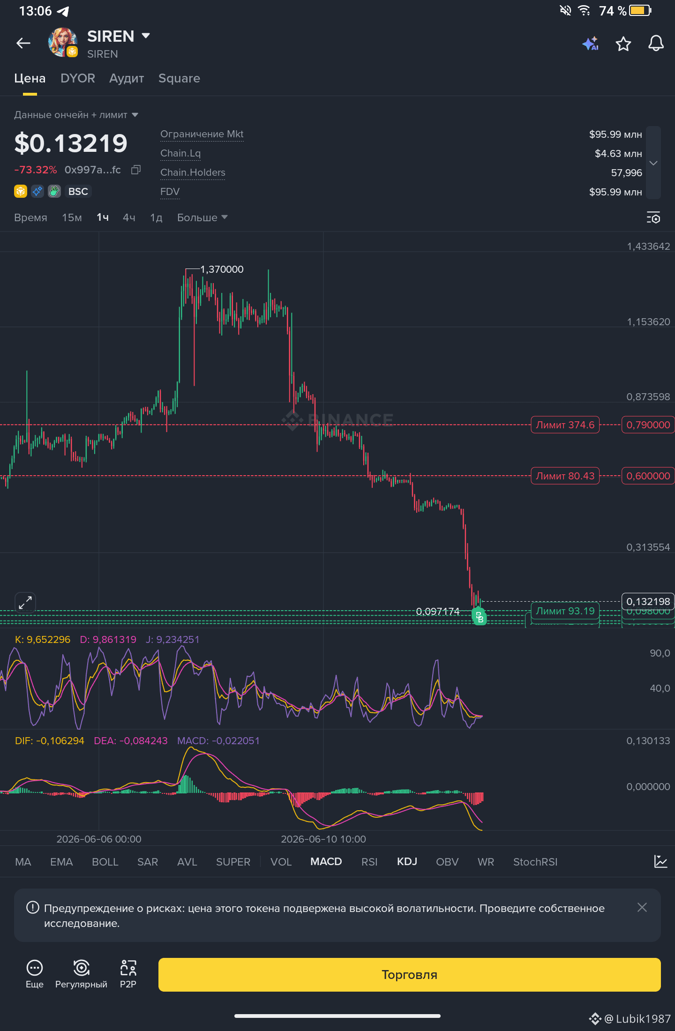This screenshot has width=675, height=1031.
Task: Open chart settings icon beside the timeframes
Action: pos(653,217)
